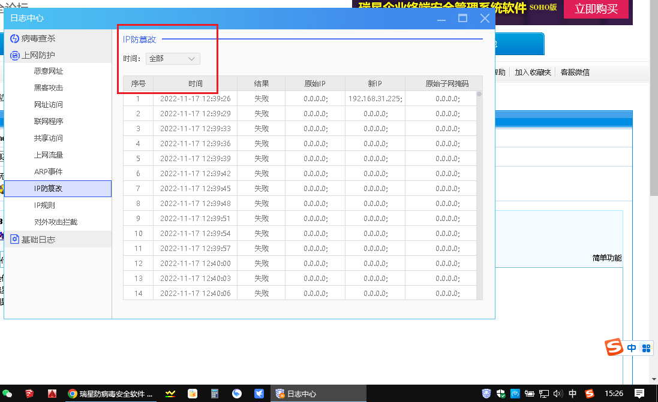Select row timestamp 2022-11-17 12:39:26

(196, 98)
